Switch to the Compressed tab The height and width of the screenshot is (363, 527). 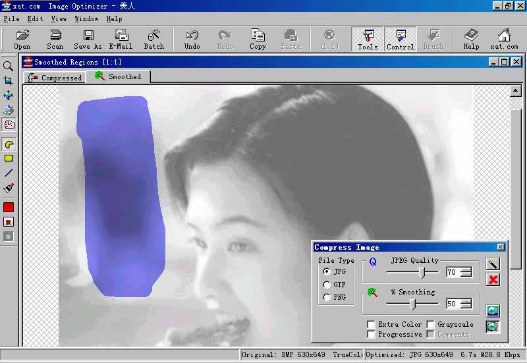tap(55, 78)
